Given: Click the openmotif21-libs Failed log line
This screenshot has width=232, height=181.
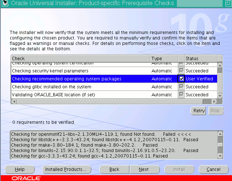Looking at the screenshot, I should (x=101, y=134).
